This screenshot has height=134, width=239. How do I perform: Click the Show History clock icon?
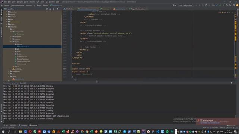[227, 5]
